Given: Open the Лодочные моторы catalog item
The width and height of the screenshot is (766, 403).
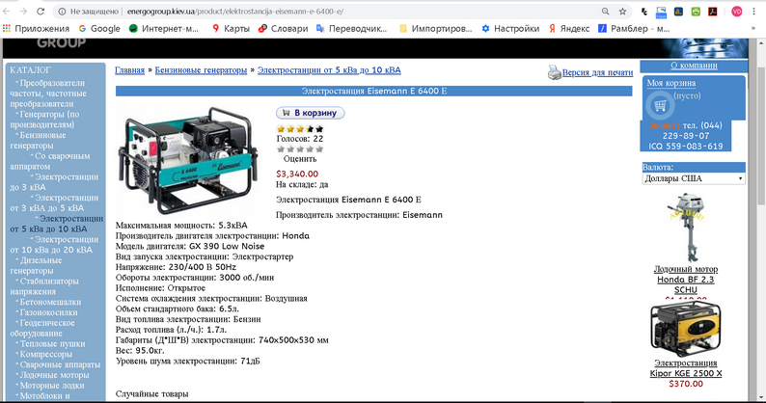Looking at the screenshot, I should coord(54,375).
